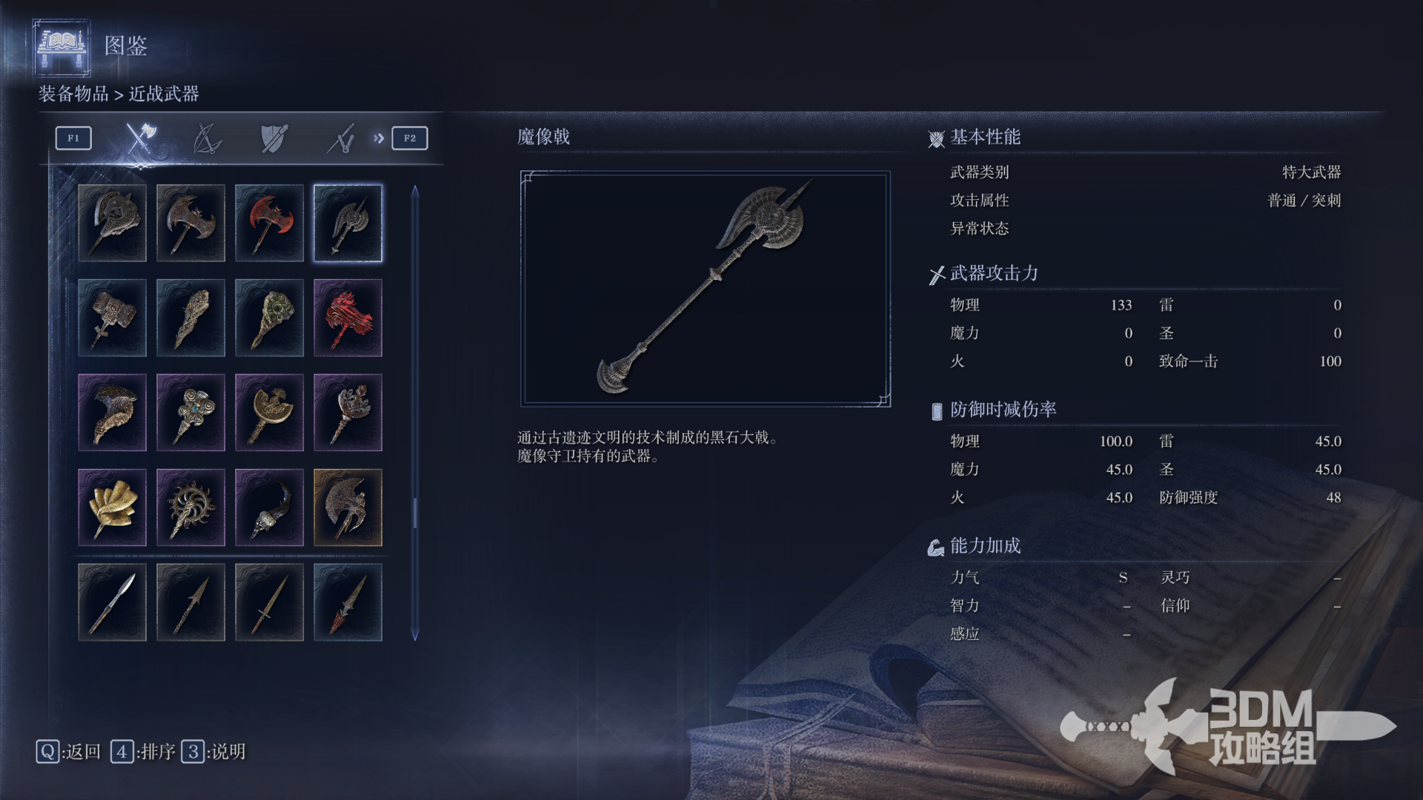
Task: Choose the golden hand-shaped weapon icon
Action: [x=112, y=507]
